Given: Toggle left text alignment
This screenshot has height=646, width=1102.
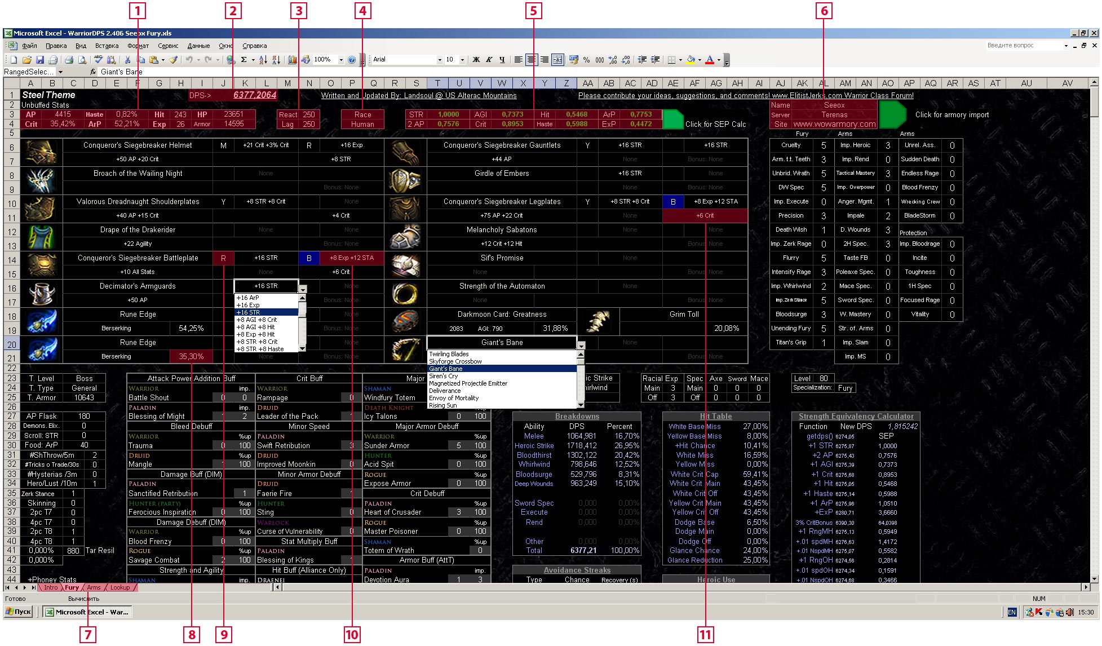Looking at the screenshot, I should [518, 60].
